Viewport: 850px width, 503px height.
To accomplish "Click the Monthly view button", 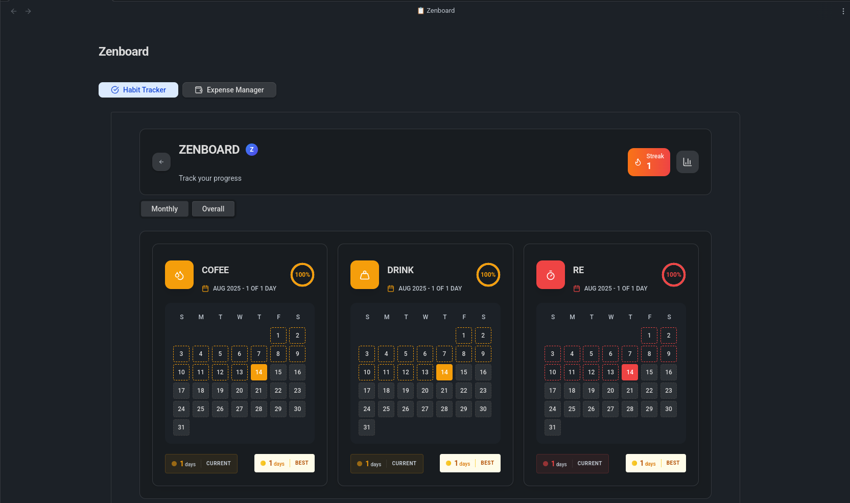I will (164, 209).
